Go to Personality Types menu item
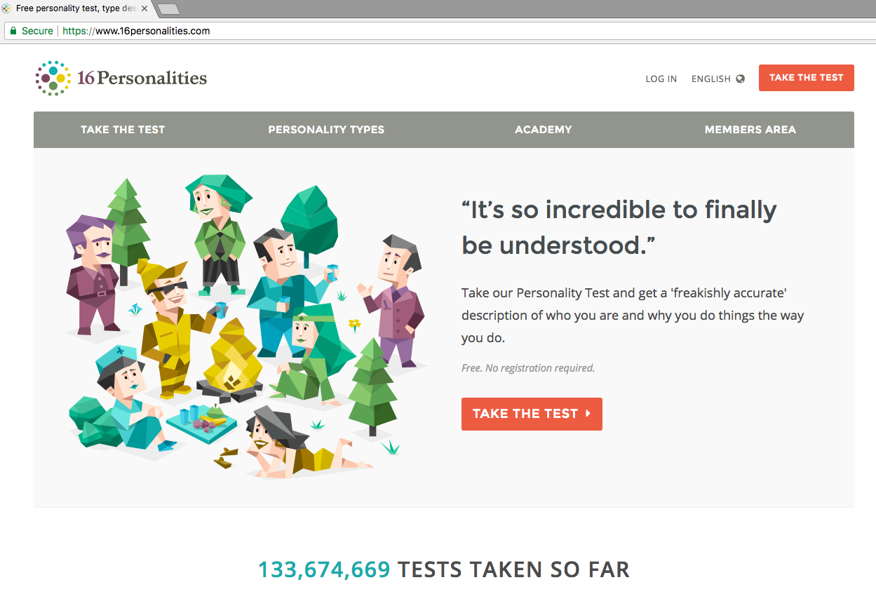This screenshot has width=876, height=594. [x=326, y=130]
